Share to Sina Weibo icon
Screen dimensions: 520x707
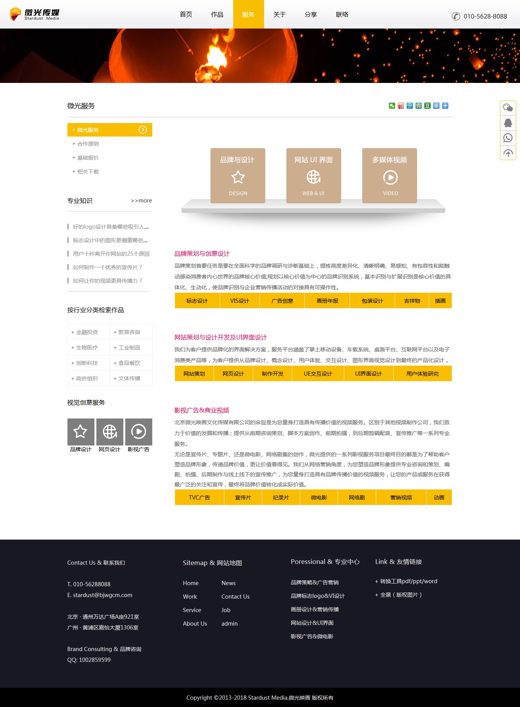401,106
